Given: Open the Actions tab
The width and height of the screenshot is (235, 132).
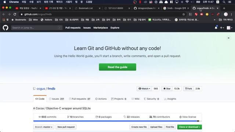Looking at the screenshot, I should pyautogui.click(x=101, y=99).
